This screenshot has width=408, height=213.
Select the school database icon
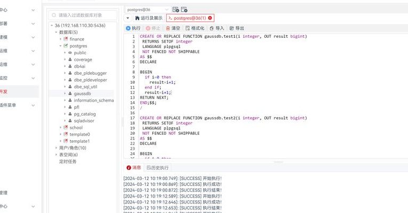tap(66, 127)
